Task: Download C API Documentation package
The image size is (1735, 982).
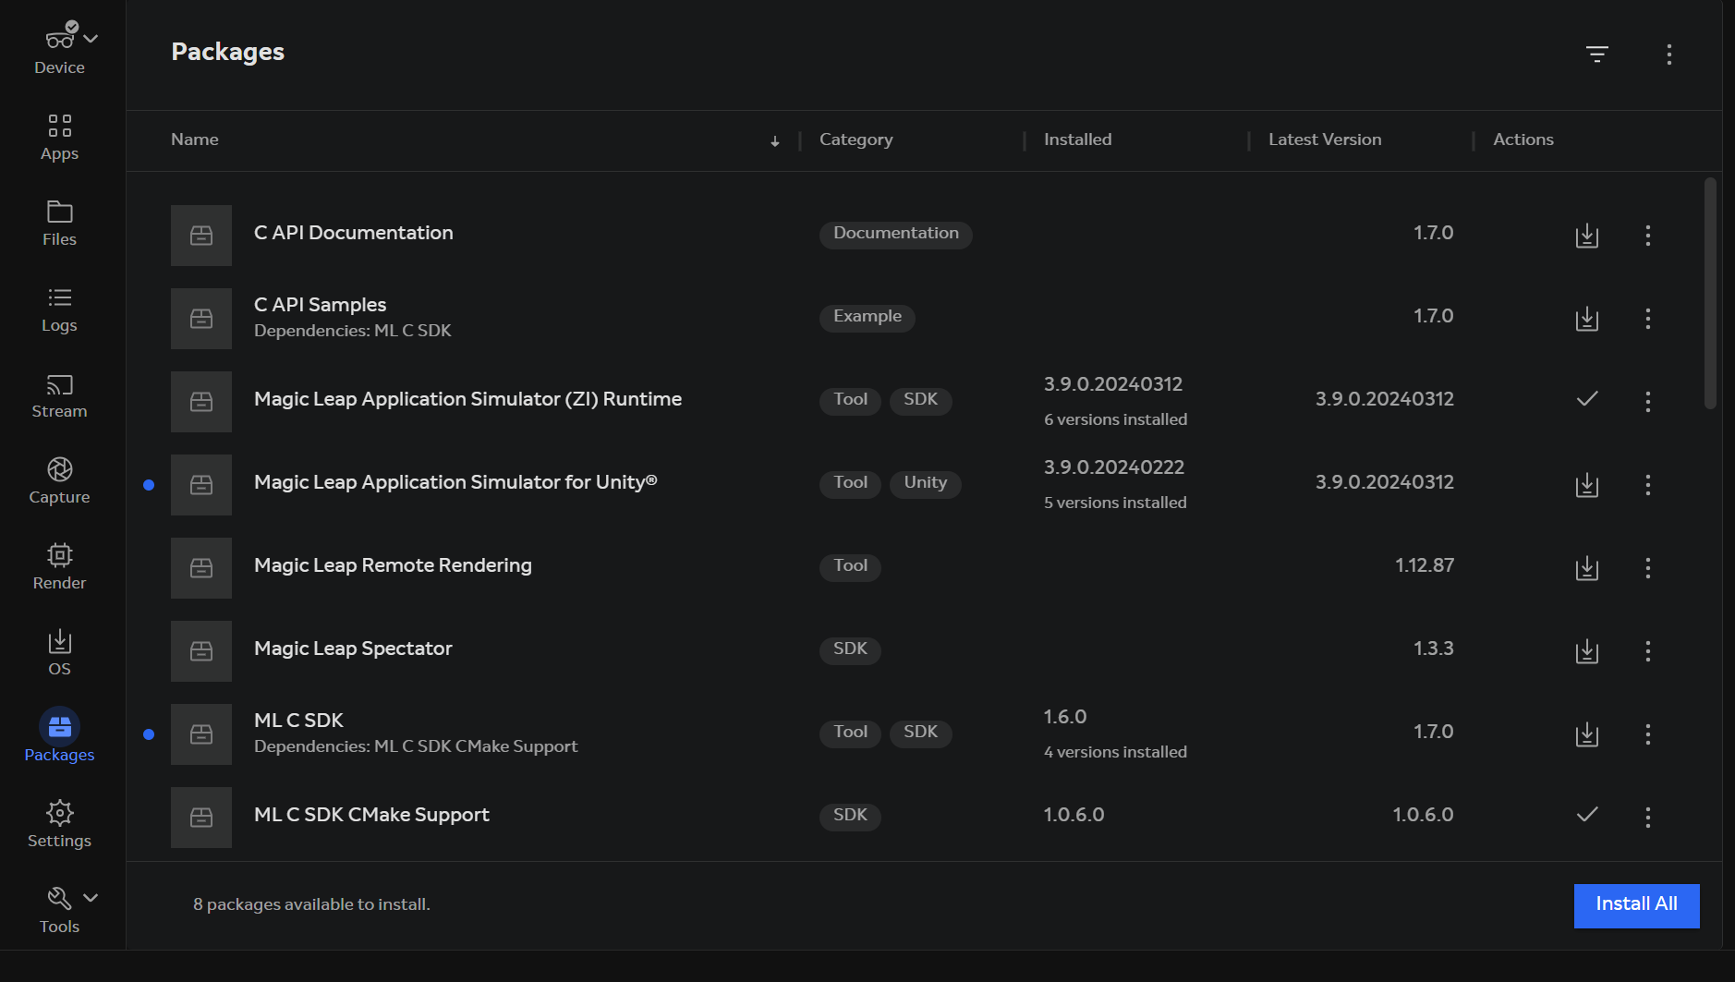Action: (x=1586, y=236)
